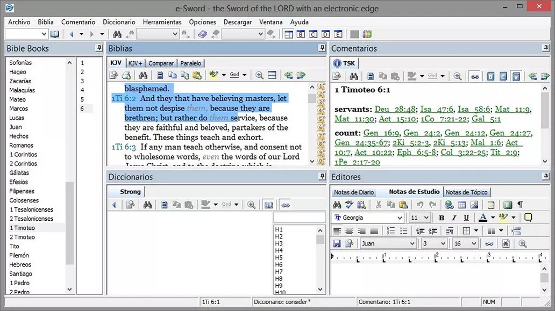
Task: Toggle justified text alignment in the editor
Action: pyautogui.click(x=374, y=231)
